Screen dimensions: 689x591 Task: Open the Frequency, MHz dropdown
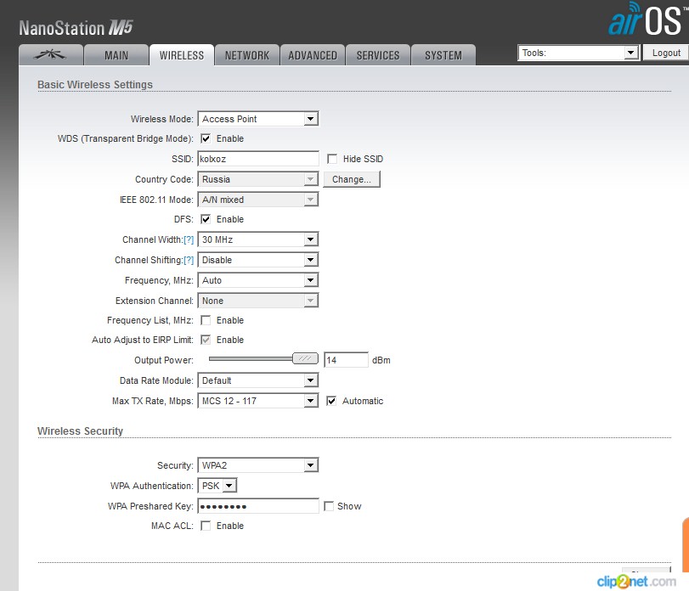(258, 280)
